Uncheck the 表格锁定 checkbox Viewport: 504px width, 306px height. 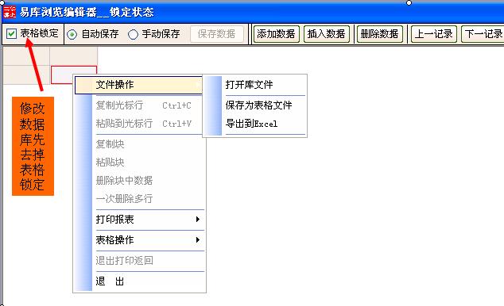pyautogui.click(x=12, y=33)
